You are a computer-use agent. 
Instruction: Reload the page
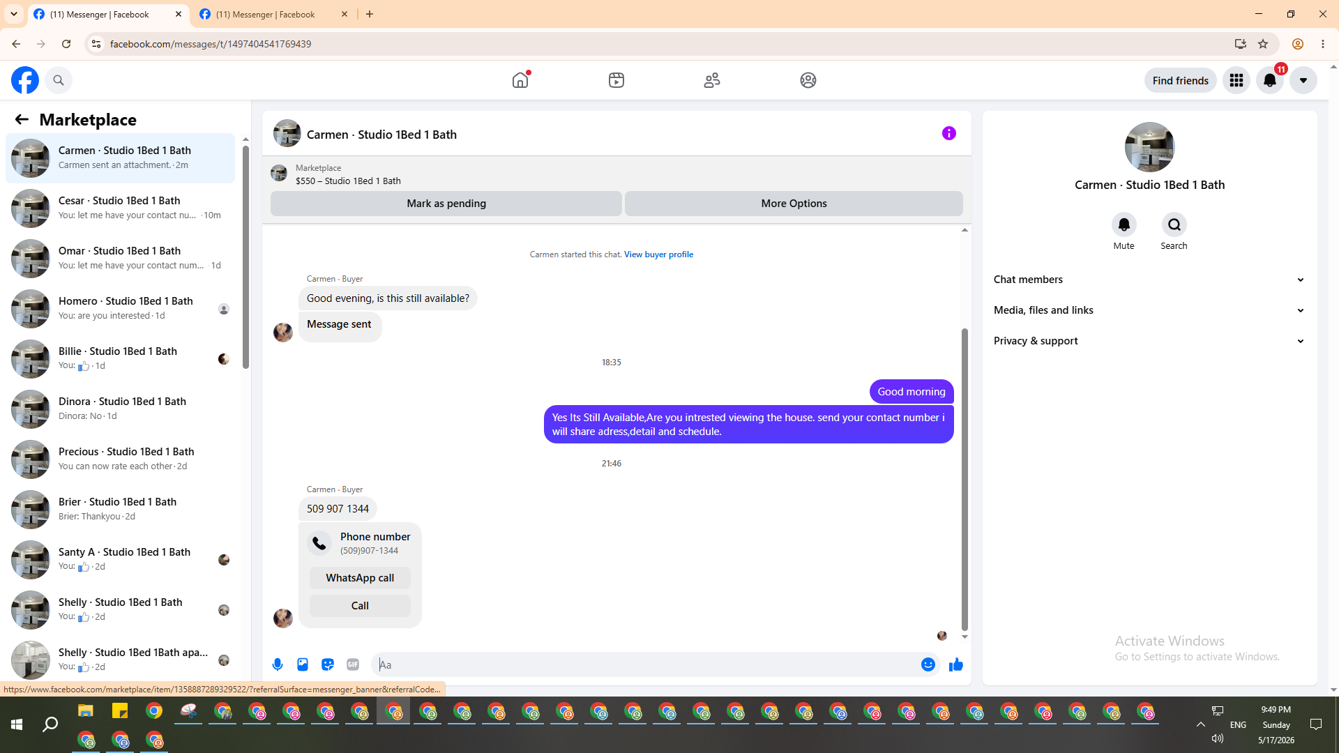[66, 44]
